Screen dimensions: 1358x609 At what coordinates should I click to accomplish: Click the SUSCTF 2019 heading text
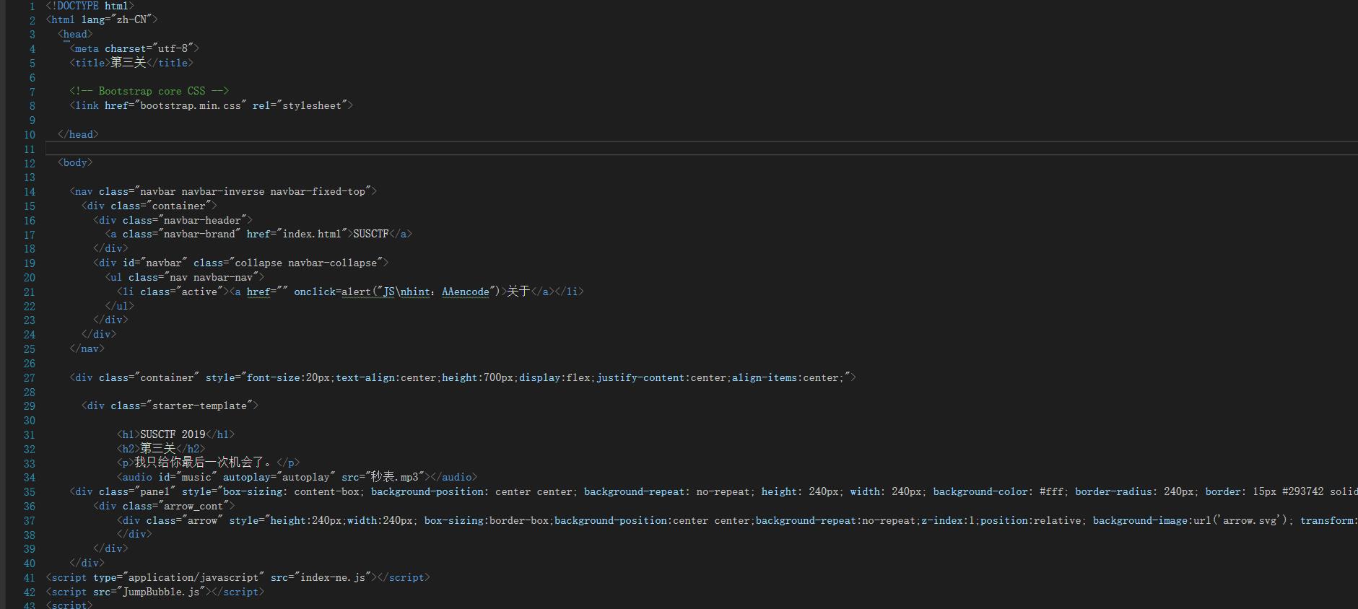pyautogui.click(x=173, y=434)
